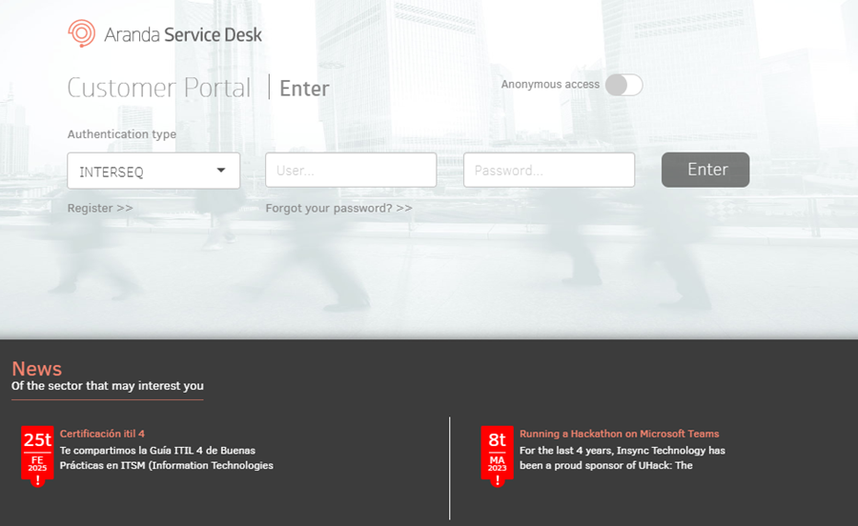
Task: Click the gray Enter login button
Action: pos(705,170)
